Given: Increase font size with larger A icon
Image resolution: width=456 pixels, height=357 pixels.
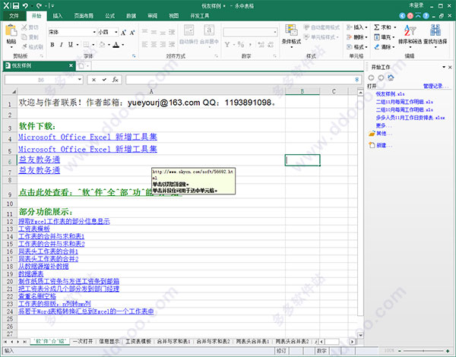Looking at the screenshot, I should pyautogui.click(x=123, y=32).
